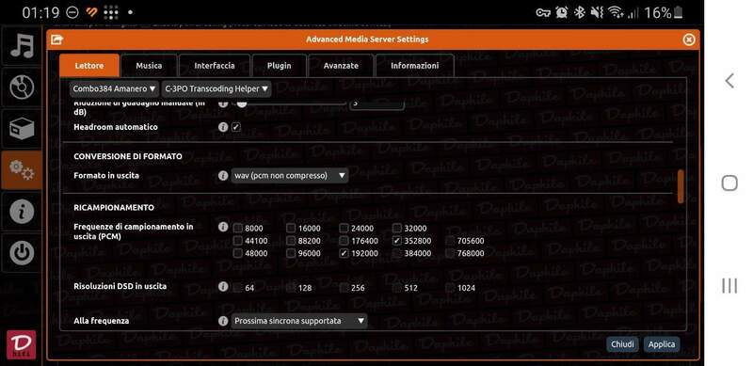Close Advanced Media Server Settings dialog

tap(689, 40)
